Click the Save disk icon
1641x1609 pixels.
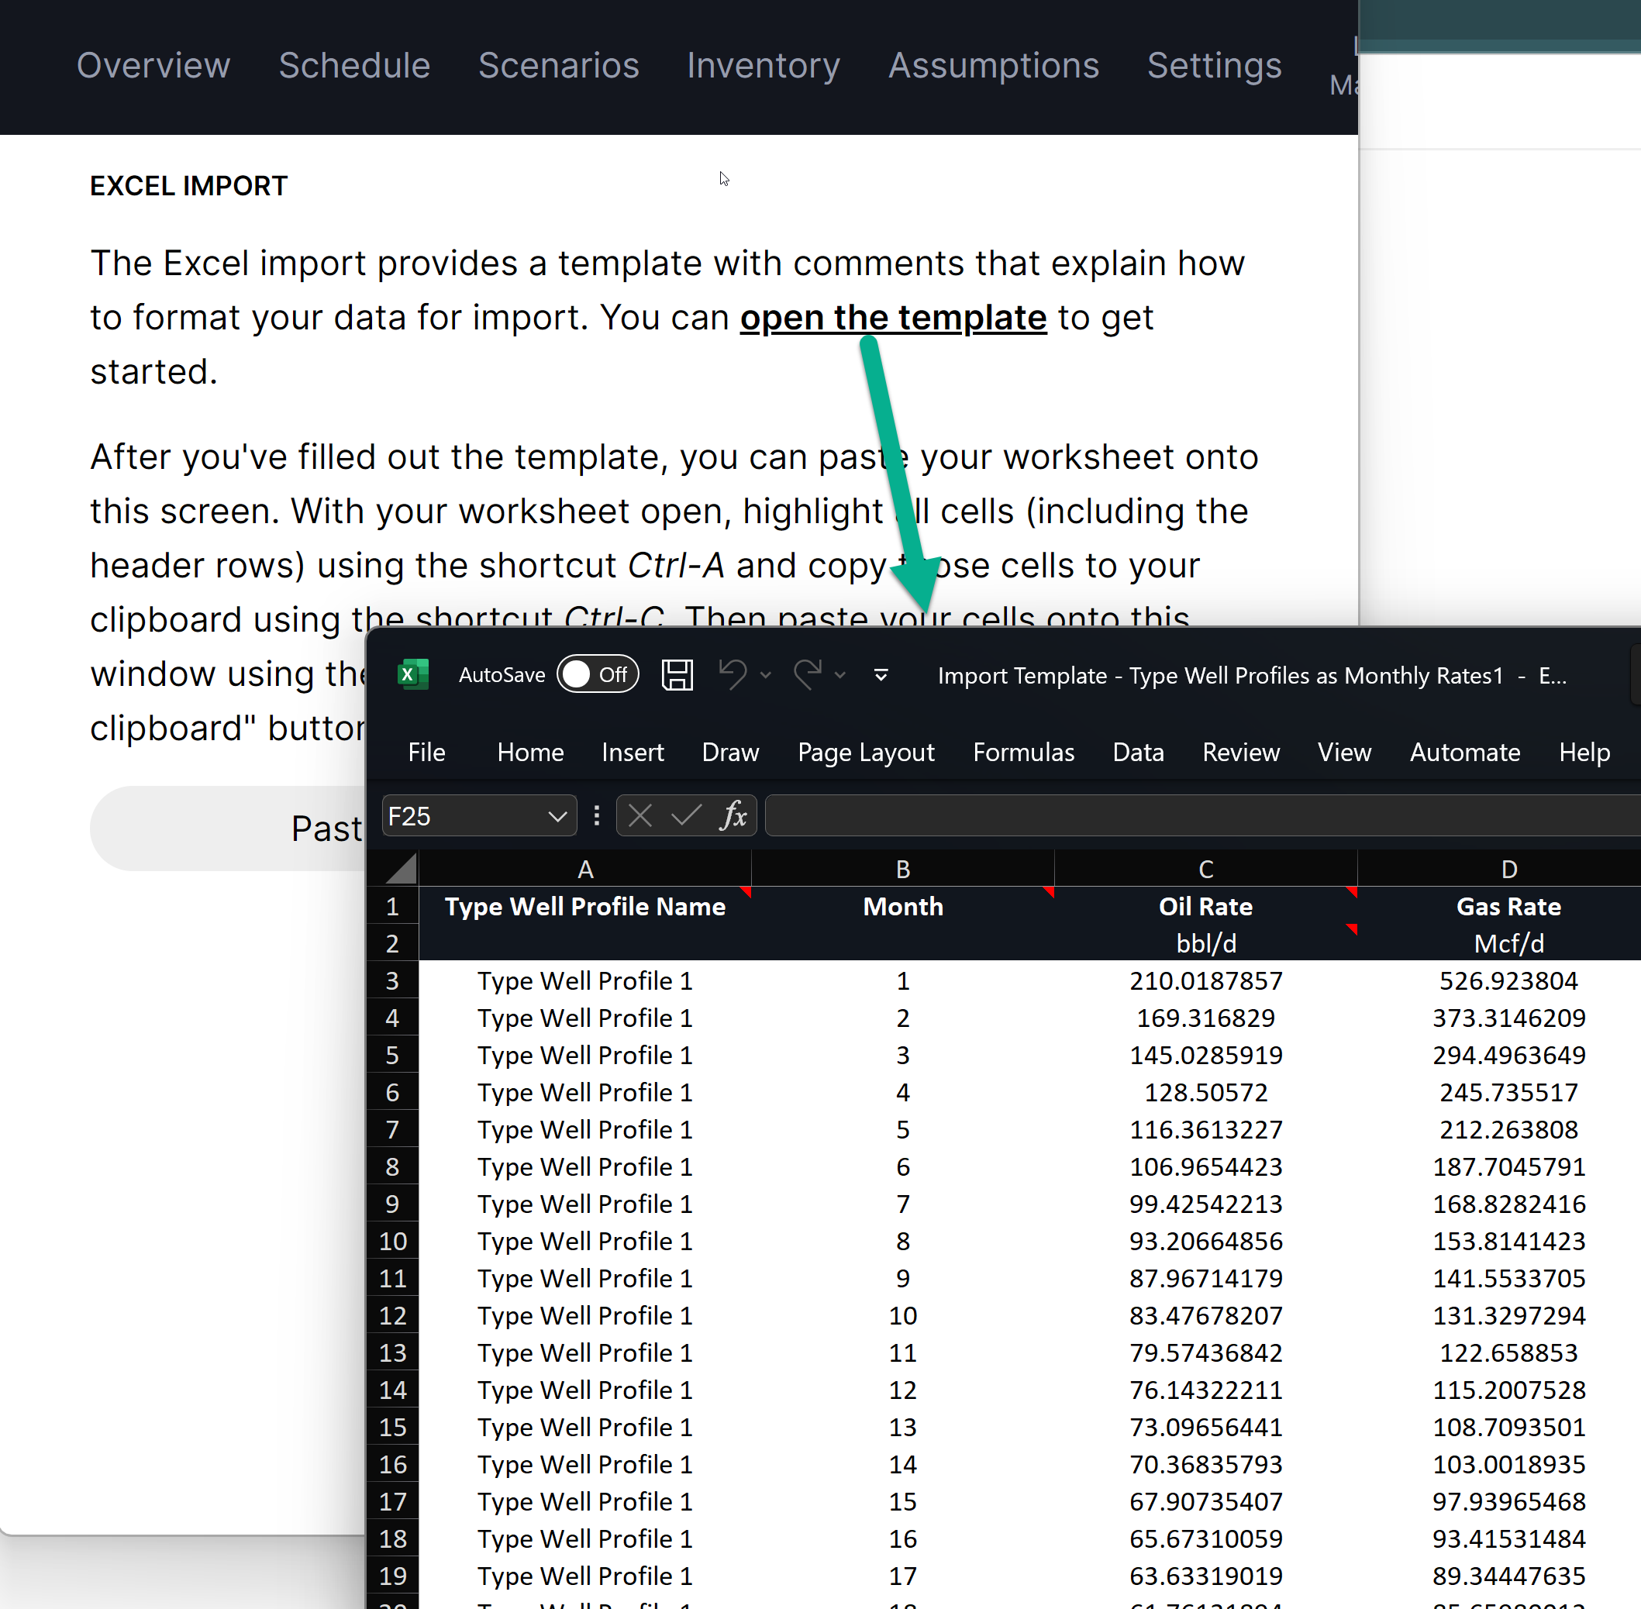point(677,674)
